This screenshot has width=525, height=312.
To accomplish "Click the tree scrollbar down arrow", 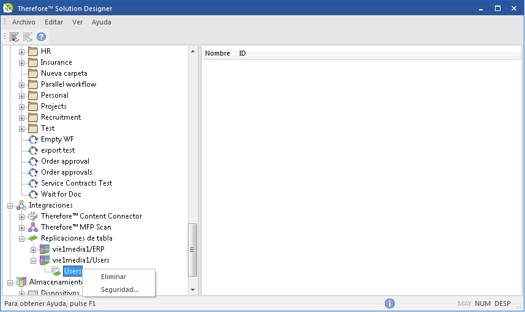I will point(193,289).
